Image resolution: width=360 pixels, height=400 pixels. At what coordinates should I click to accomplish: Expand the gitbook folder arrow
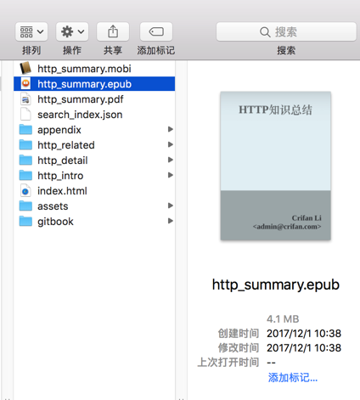[170, 221]
